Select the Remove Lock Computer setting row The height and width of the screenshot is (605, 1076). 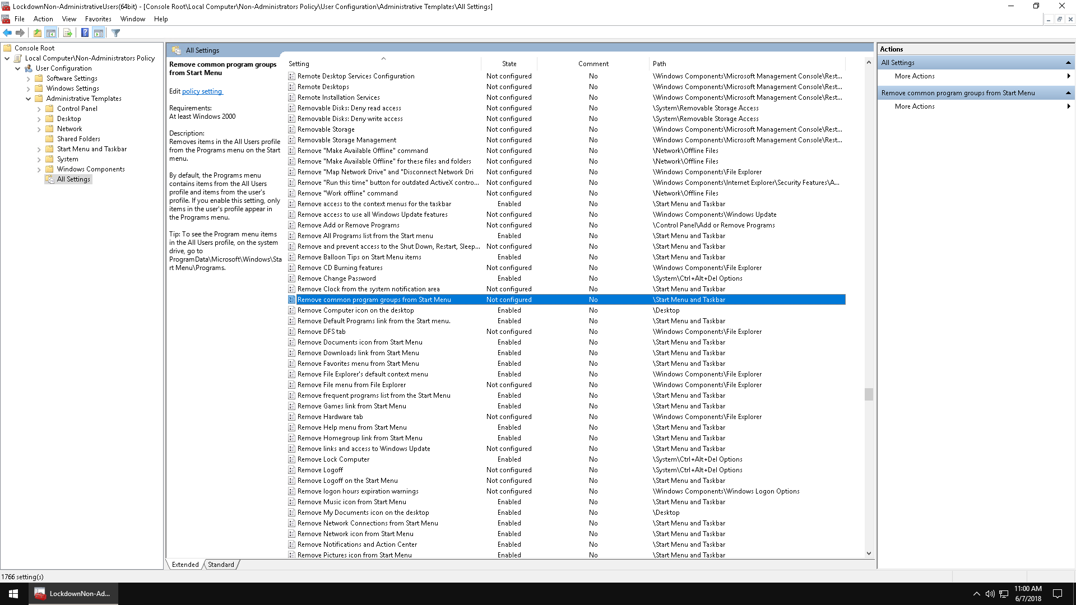(333, 459)
